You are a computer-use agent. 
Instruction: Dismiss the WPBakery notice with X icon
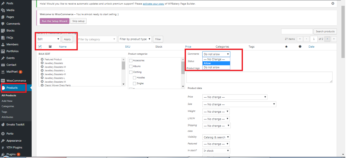pos(333,4)
